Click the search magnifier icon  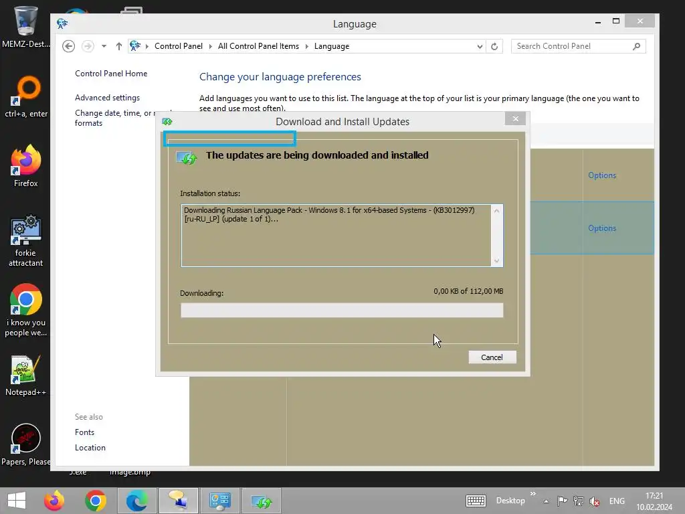637,46
